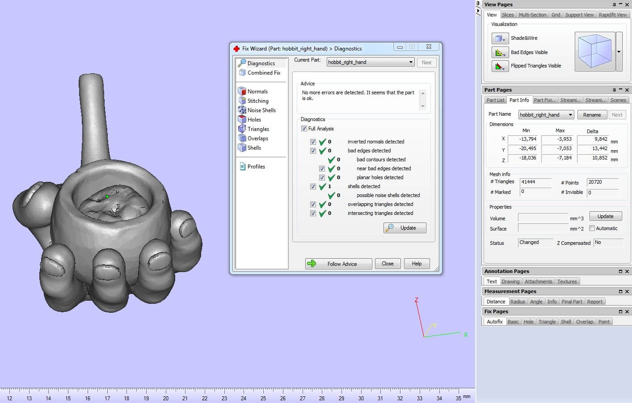Image resolution: width=632 pixels, height=403 pixels.
Task: Click the Rename button
Action: click(x=592, y=115)
